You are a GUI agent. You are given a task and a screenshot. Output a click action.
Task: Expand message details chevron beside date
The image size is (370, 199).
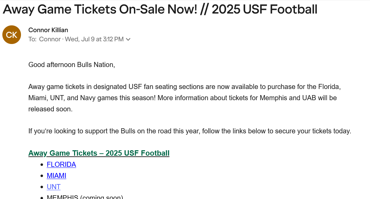128,39
